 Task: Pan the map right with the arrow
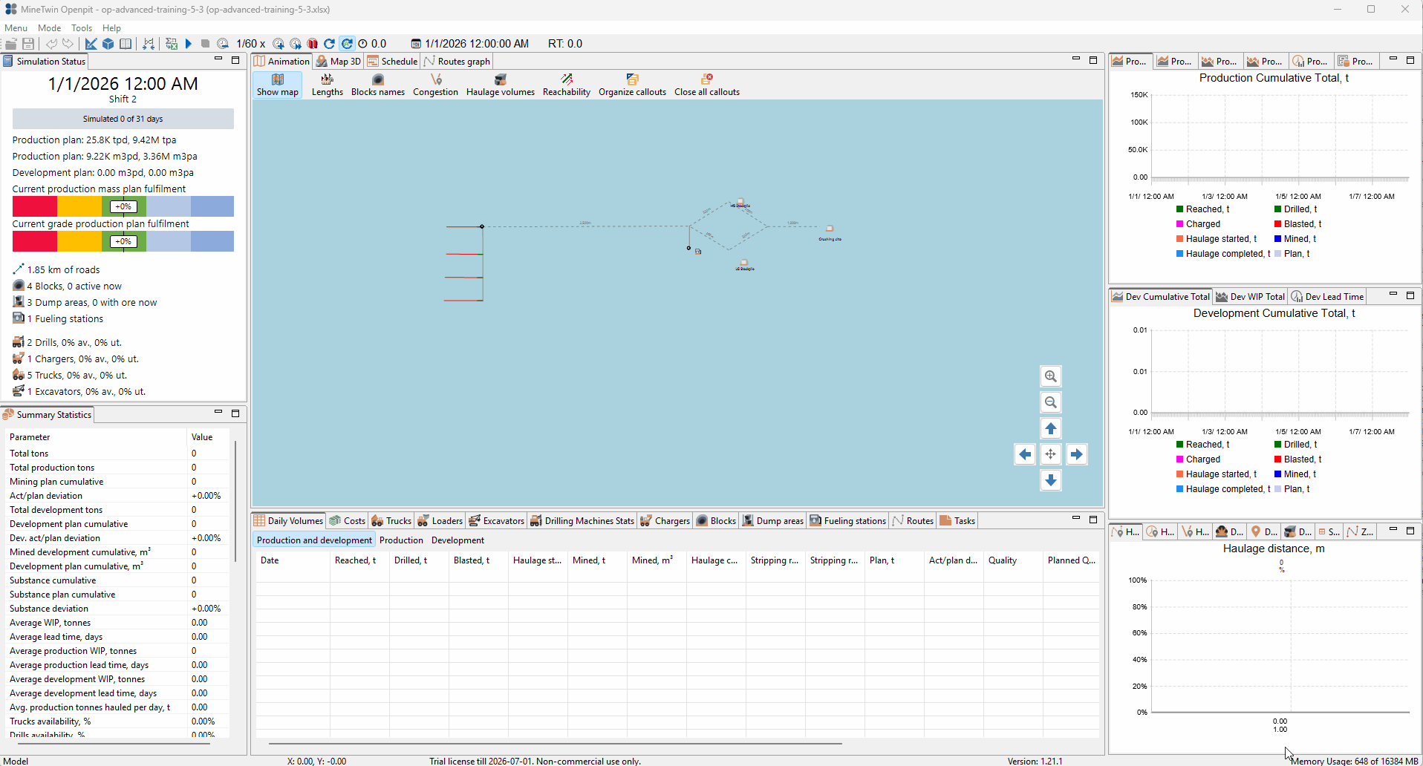[1077, 454]
